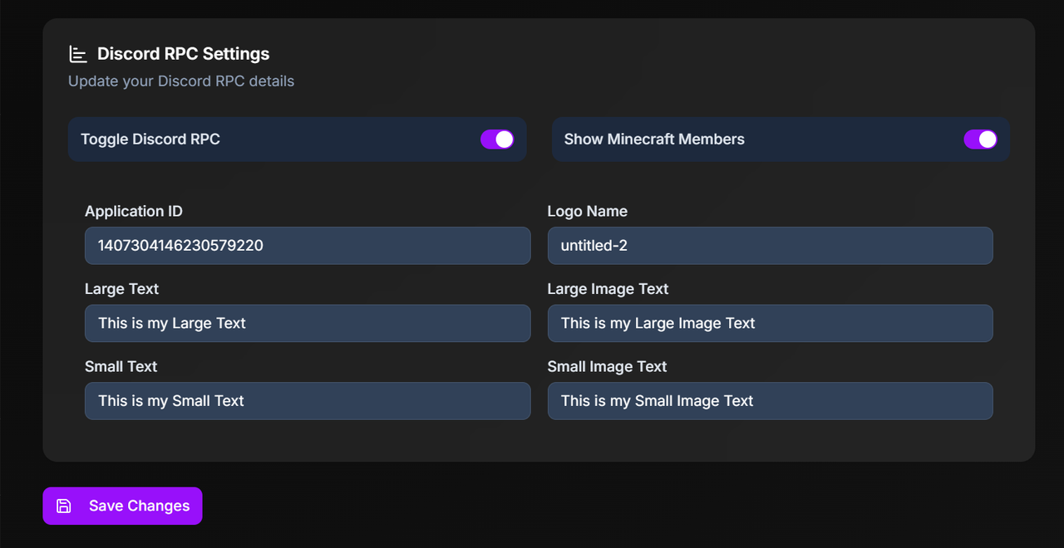Click the floppy disk save icon
Viewport: 1064px width, 548px height.
coord(64,506)
